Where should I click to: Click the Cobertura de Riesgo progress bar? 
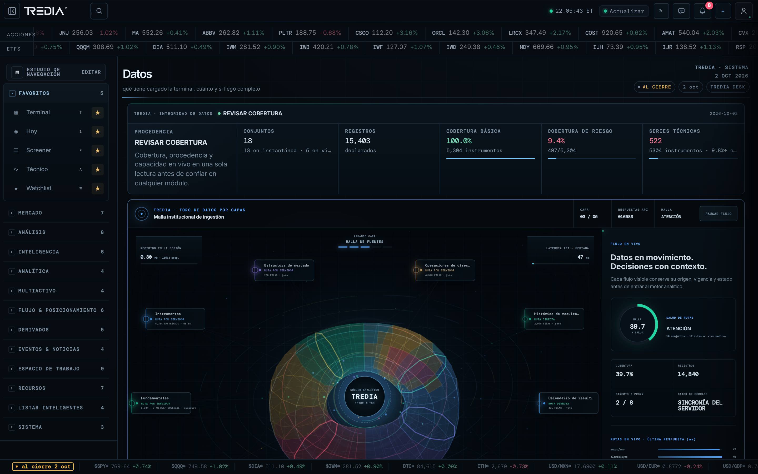[592, 159]
